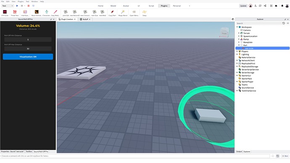The width and height of the screenshot is (290, 163).
Task: Switch to the Output tab
Action: coord(239,152)
